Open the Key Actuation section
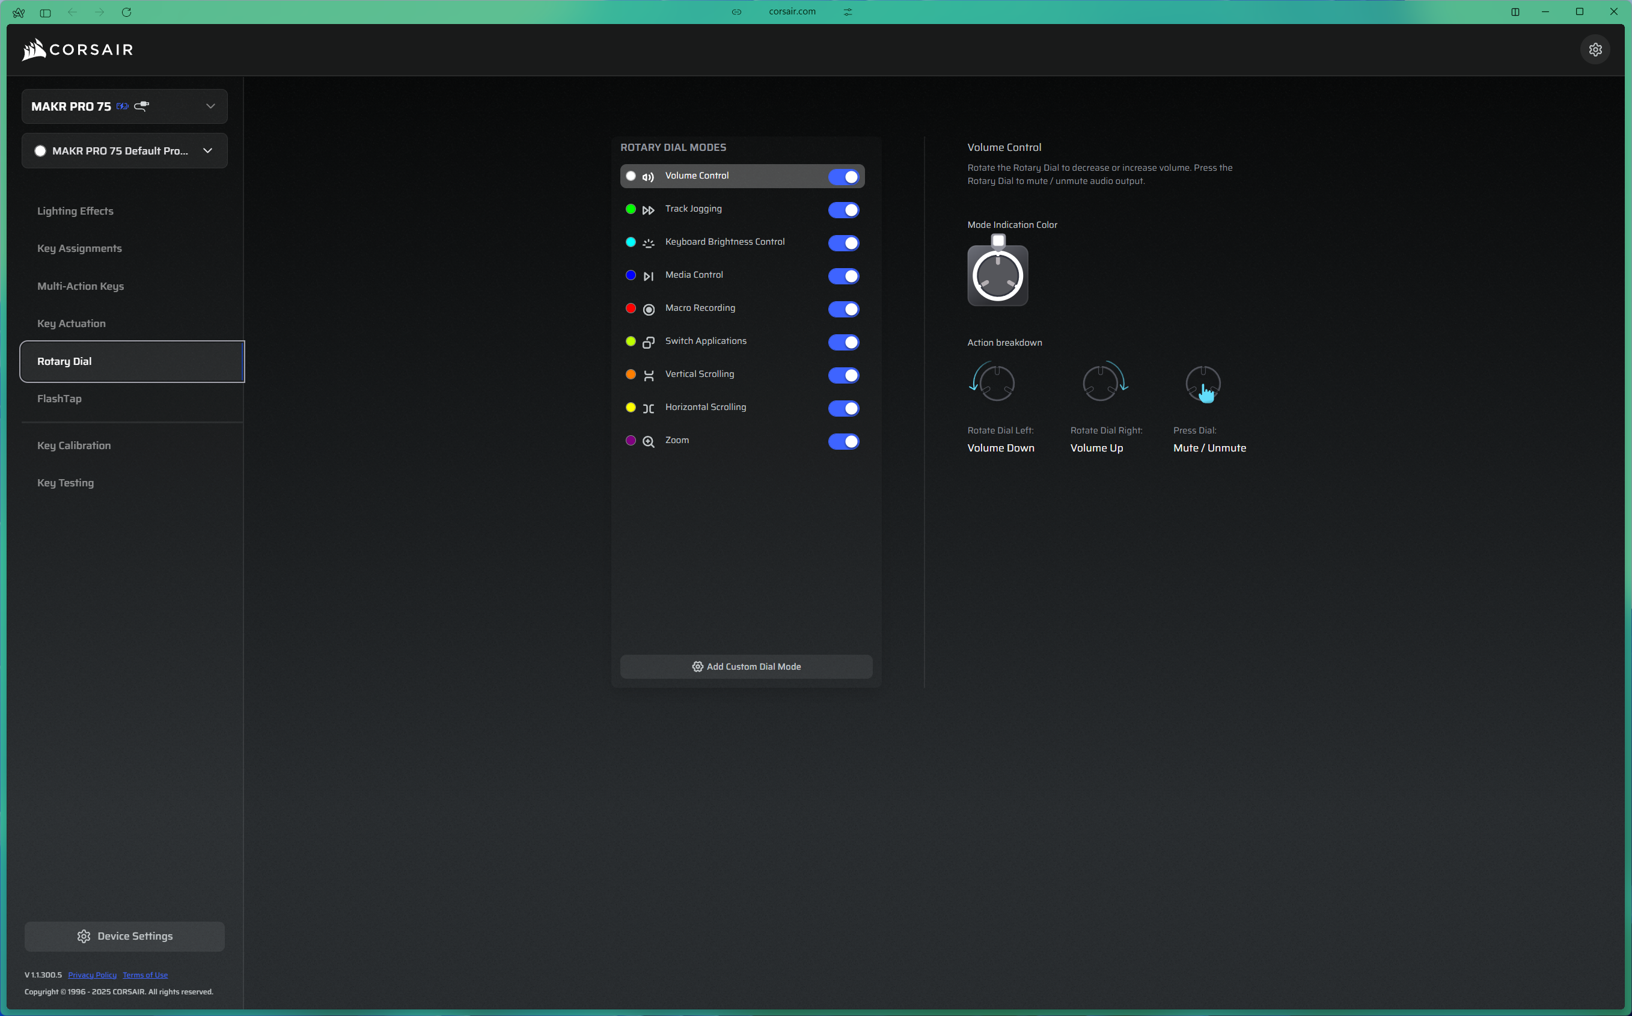This screenshot has height=1016, width=1632. click(x=71, y=323)
